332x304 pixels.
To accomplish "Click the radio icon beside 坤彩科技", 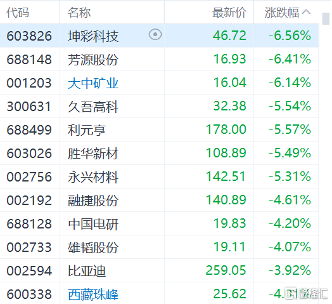I will pos(155,34).
